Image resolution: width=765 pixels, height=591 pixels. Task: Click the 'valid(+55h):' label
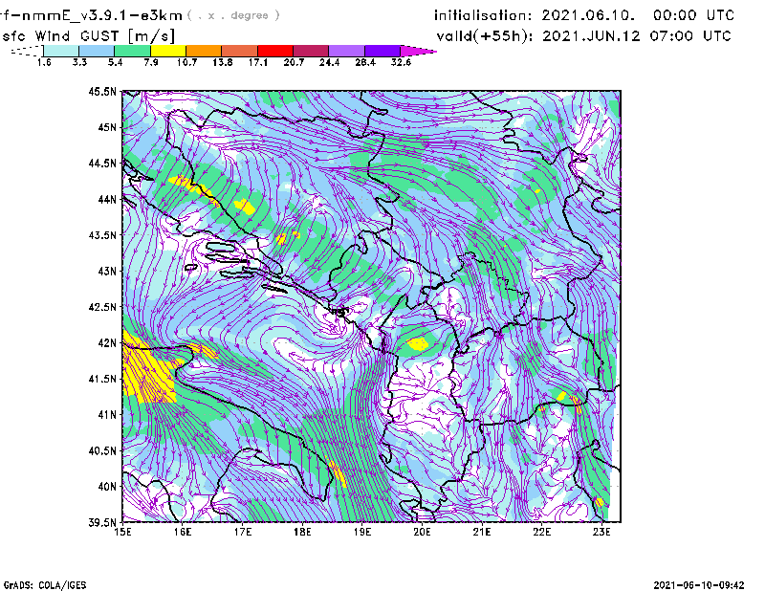pos(485,36)
